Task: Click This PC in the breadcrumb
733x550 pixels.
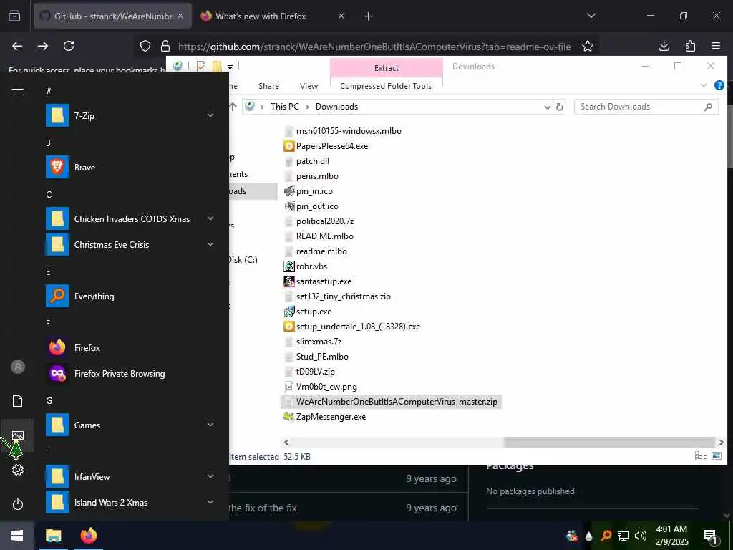Action: click(284, 107)
